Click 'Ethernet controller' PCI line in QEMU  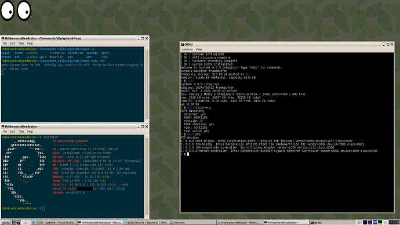click(x=279, y=151)
